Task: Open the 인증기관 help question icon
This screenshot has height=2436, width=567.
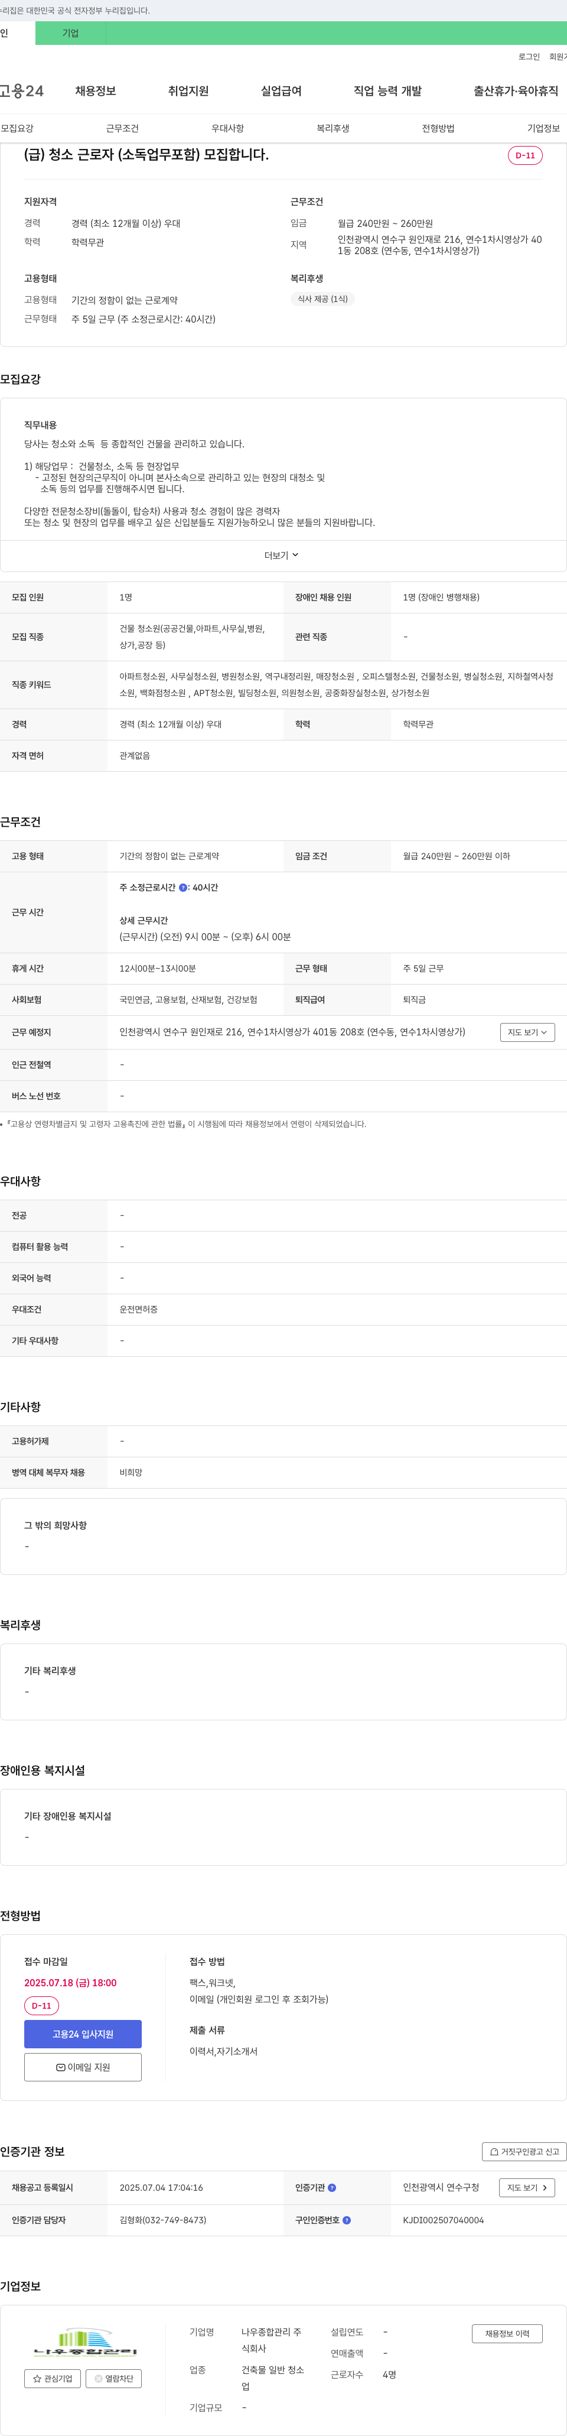Action: [x=332, y=2187]
